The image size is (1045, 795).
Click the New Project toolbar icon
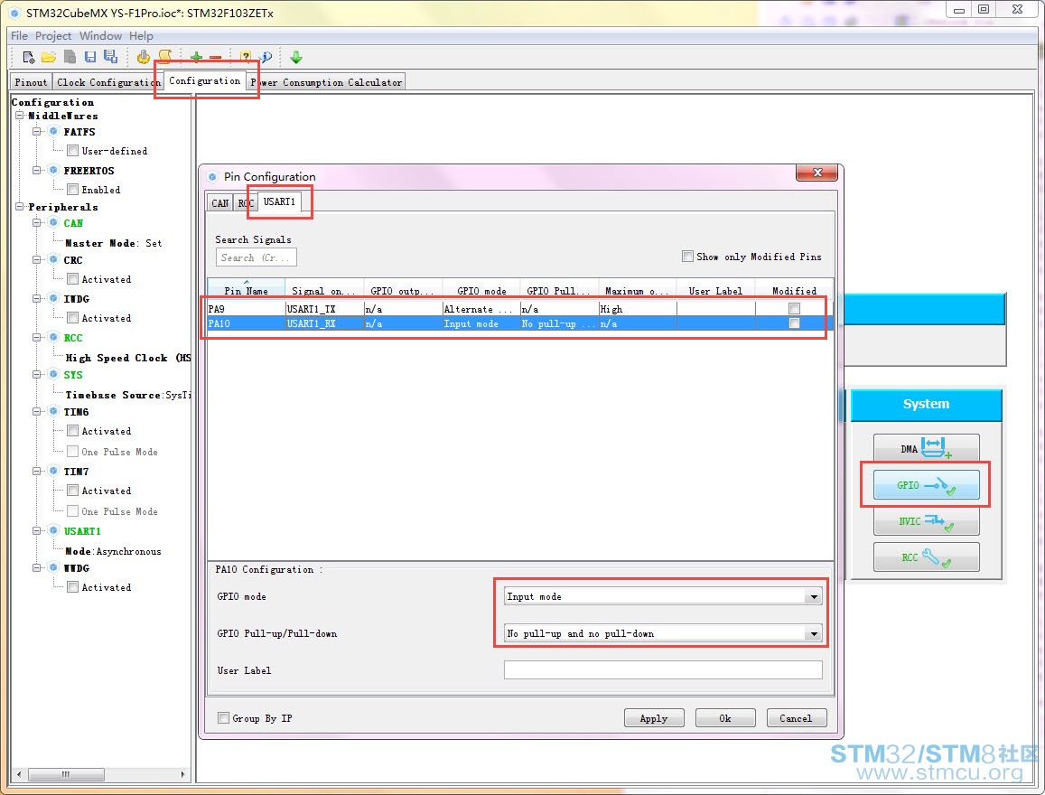tap(29, 57)
